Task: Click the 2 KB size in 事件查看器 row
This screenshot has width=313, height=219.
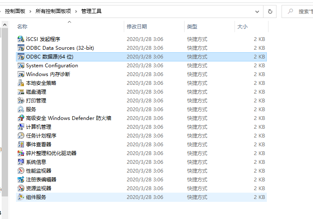Action: pos(259,145)
